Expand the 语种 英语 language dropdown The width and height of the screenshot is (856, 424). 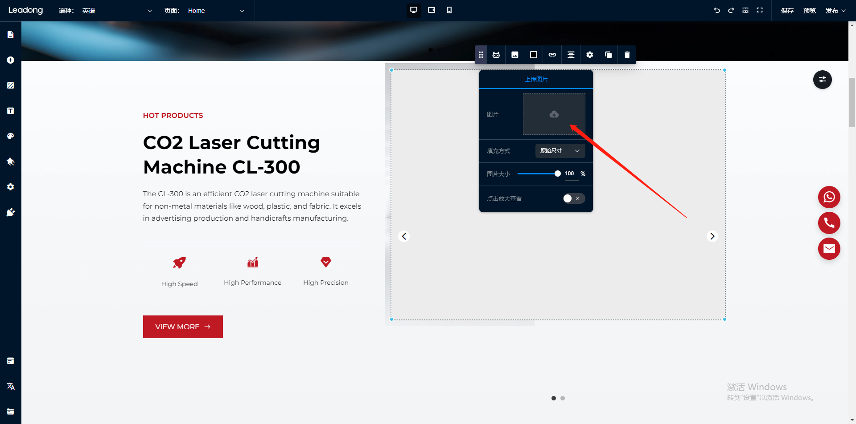(x=117, y=11)
